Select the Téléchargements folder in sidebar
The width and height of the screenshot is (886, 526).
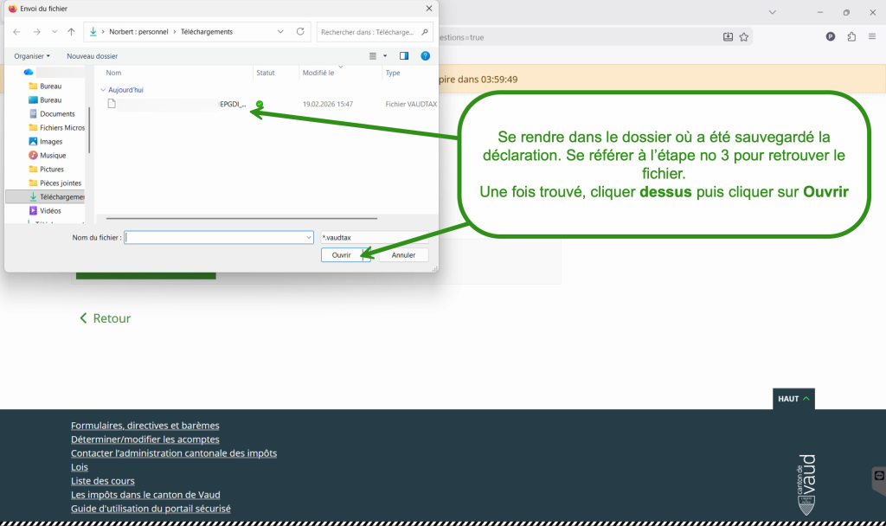[x=61, y=196]
